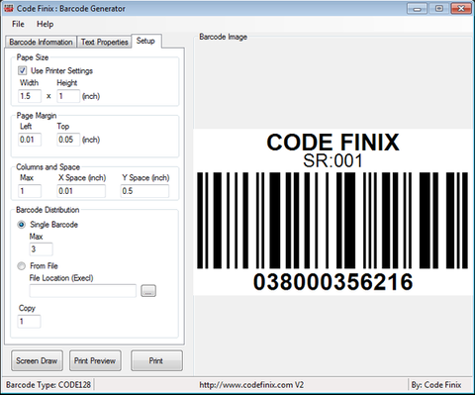Click the Print button
Screen dimensions: 475x395
(x=156, y=360)
